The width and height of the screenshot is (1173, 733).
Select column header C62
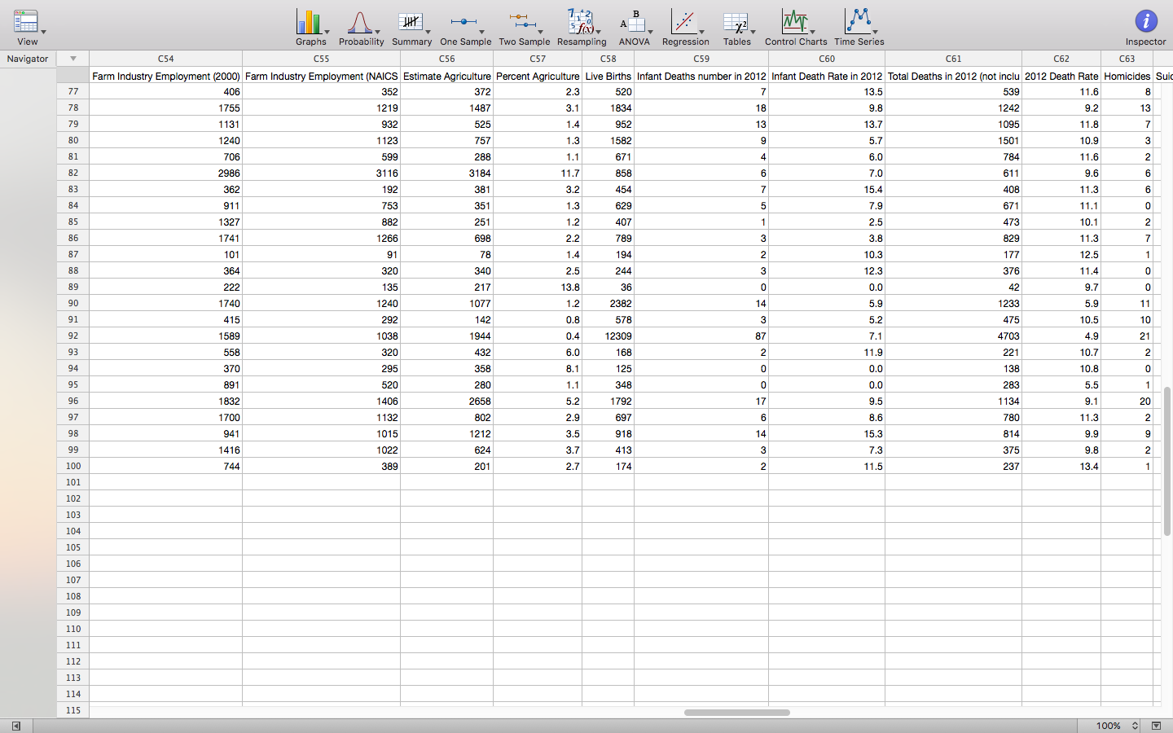point(1061,59)
